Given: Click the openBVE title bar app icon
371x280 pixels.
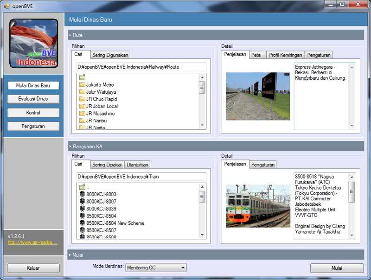Looking at the screenshot, I should 6,6.
